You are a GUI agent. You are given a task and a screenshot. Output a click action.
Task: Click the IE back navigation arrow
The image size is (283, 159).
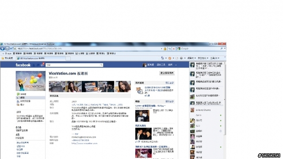click(3, 49)
